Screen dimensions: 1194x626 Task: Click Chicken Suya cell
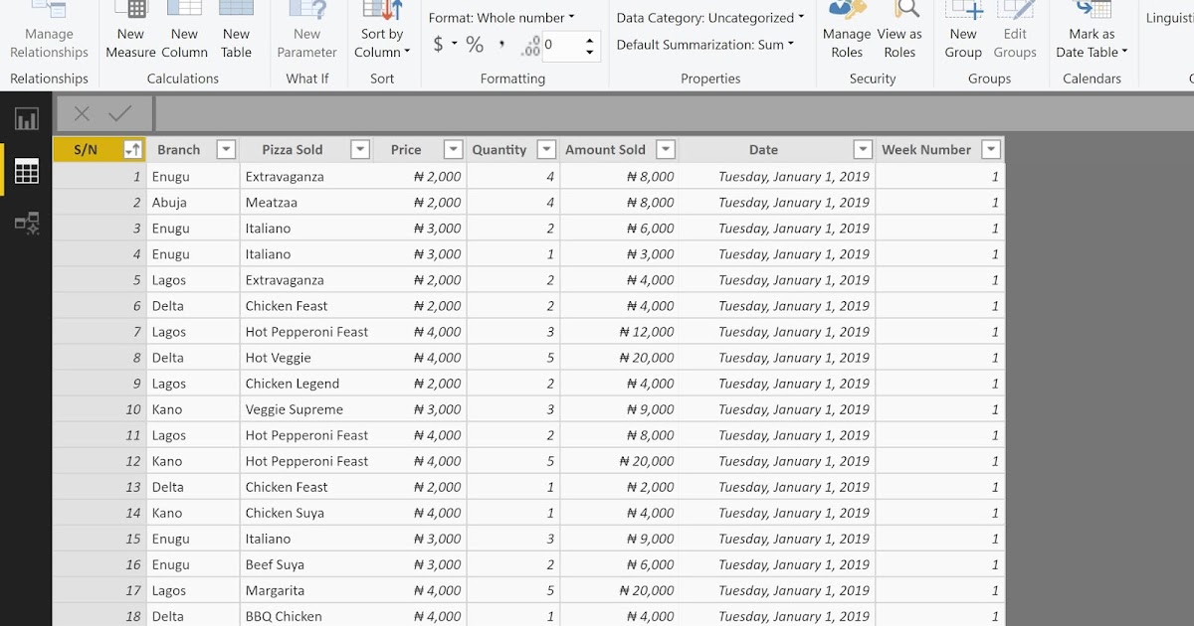pyautogui.click(x=306, y=513)
